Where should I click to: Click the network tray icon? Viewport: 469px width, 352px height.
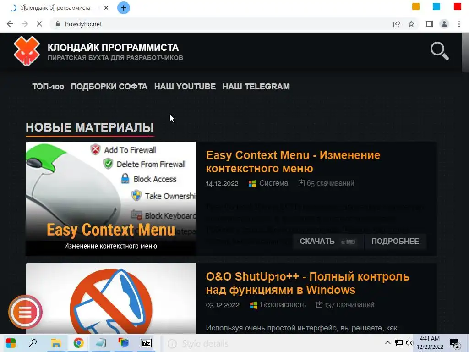pyautogui.click(x=399, y=343)
